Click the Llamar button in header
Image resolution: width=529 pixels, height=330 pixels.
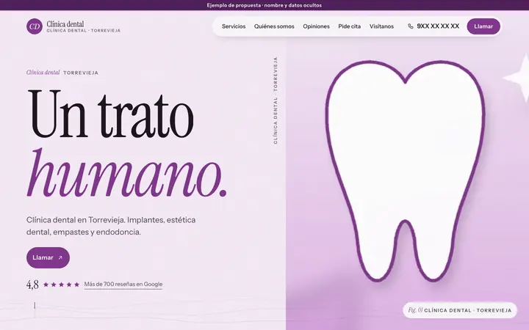[x=483, y=26]
